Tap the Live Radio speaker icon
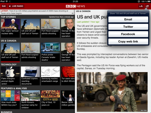The image size is (151, 113). pos(10,6)
